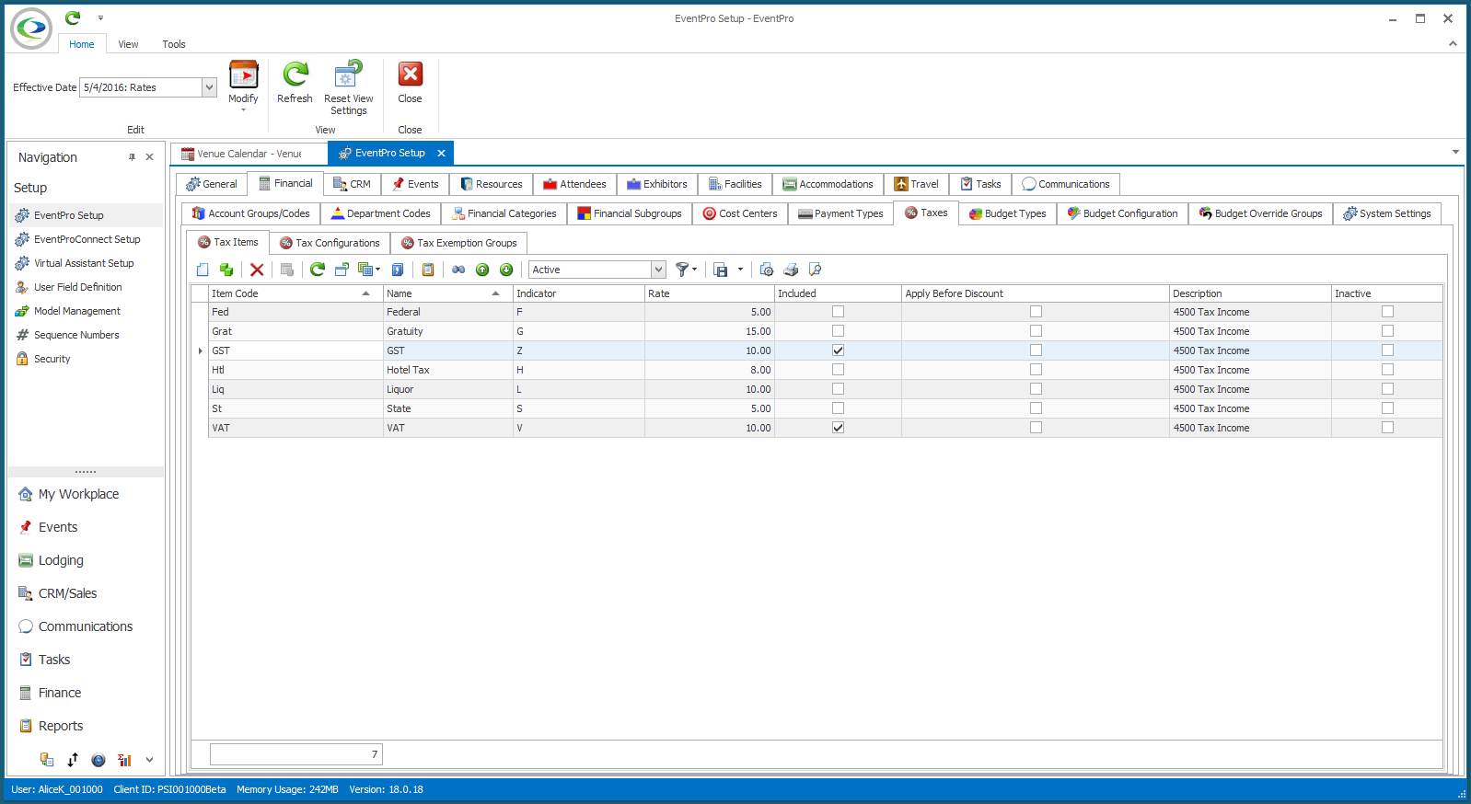Open My Workplace in navigation
The height and width of the screenshot is (804, 1471).
point(78,494)
